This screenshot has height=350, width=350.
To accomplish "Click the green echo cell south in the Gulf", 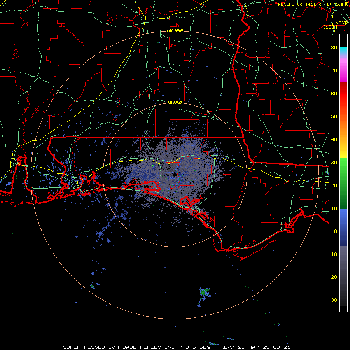I will click(204, 291).
